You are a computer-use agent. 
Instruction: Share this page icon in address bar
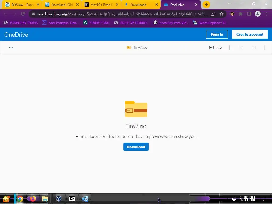[213, 14]
